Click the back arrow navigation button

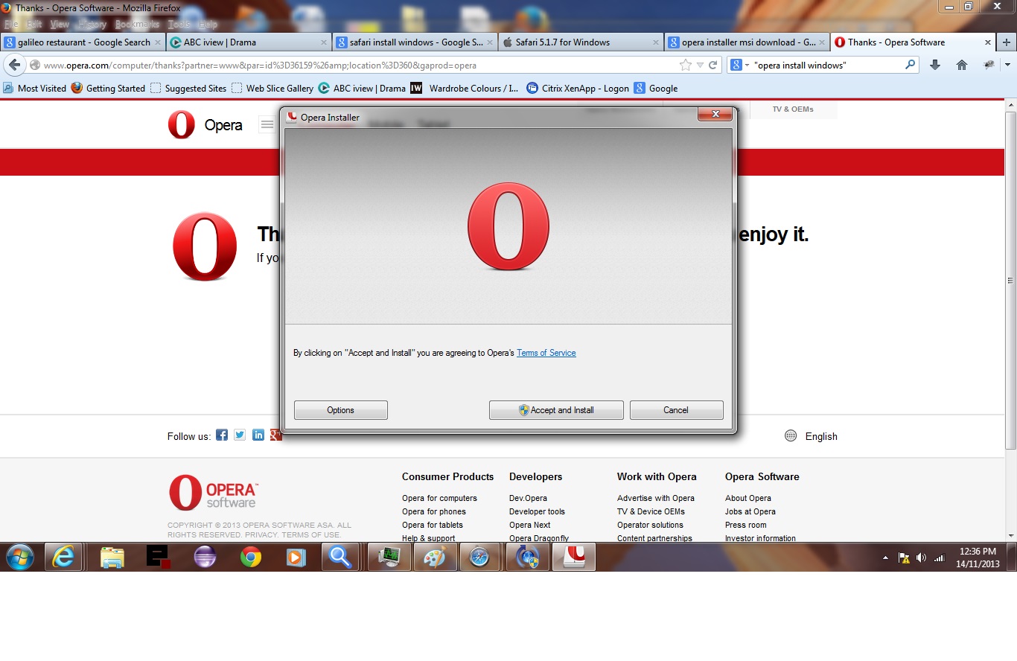[14, 66]
